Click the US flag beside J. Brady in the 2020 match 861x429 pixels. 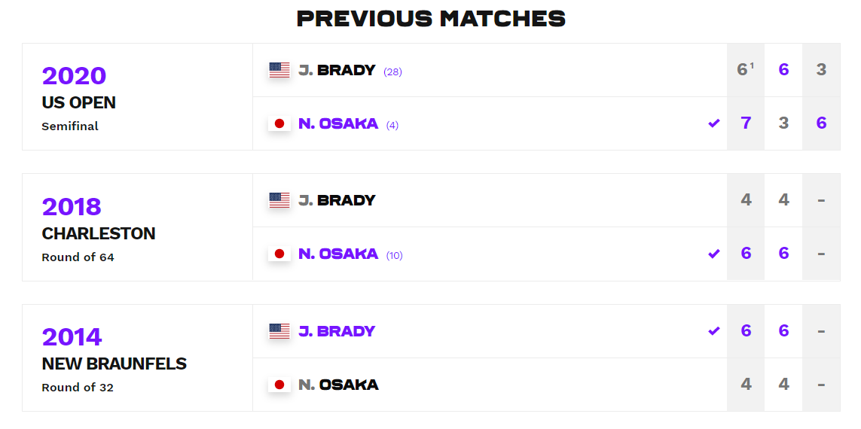point(279,70)
